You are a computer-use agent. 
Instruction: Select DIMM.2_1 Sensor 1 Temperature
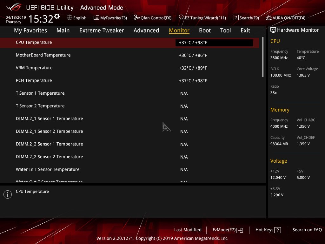(x=129, y=119)
